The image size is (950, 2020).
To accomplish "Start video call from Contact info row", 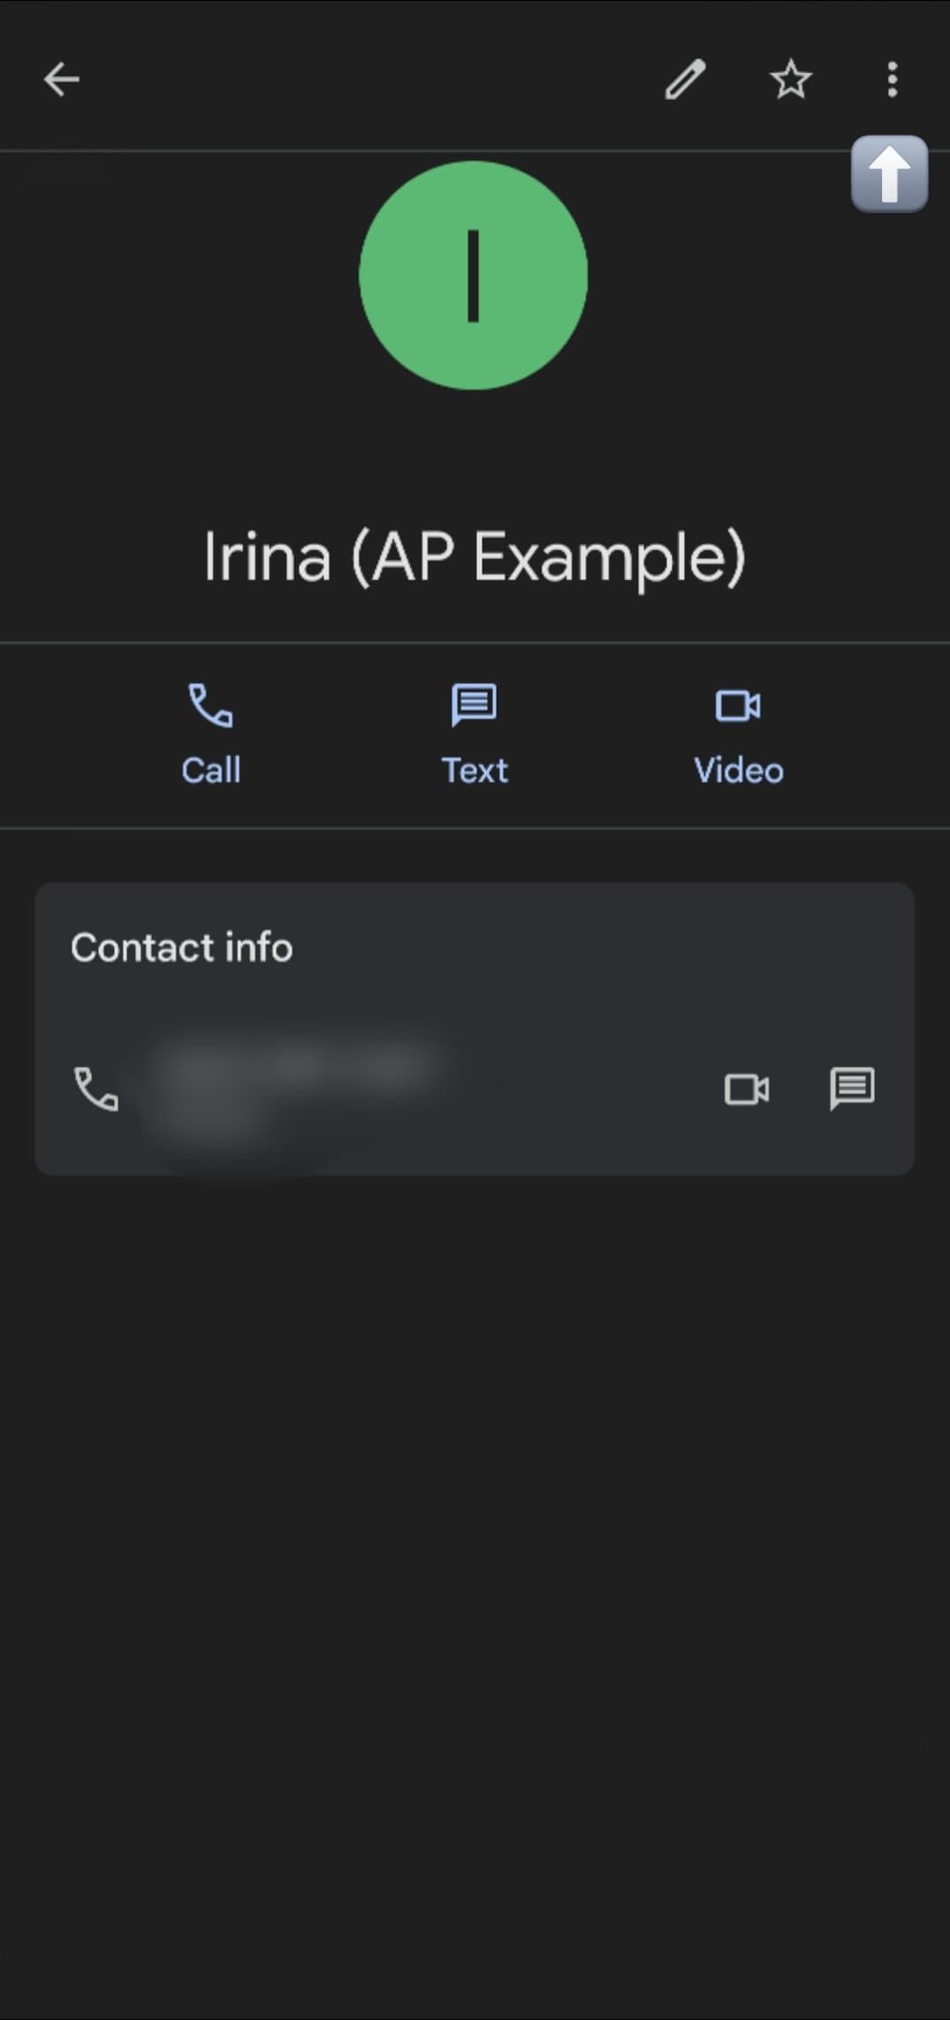I will pyautogui.click(x=747, y=1088).
